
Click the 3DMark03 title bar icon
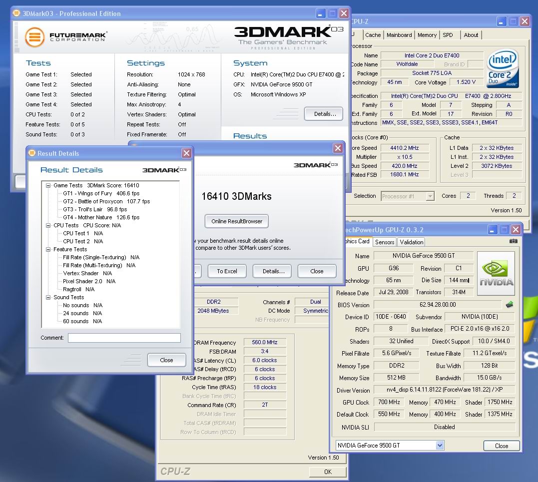pos(16,13)
